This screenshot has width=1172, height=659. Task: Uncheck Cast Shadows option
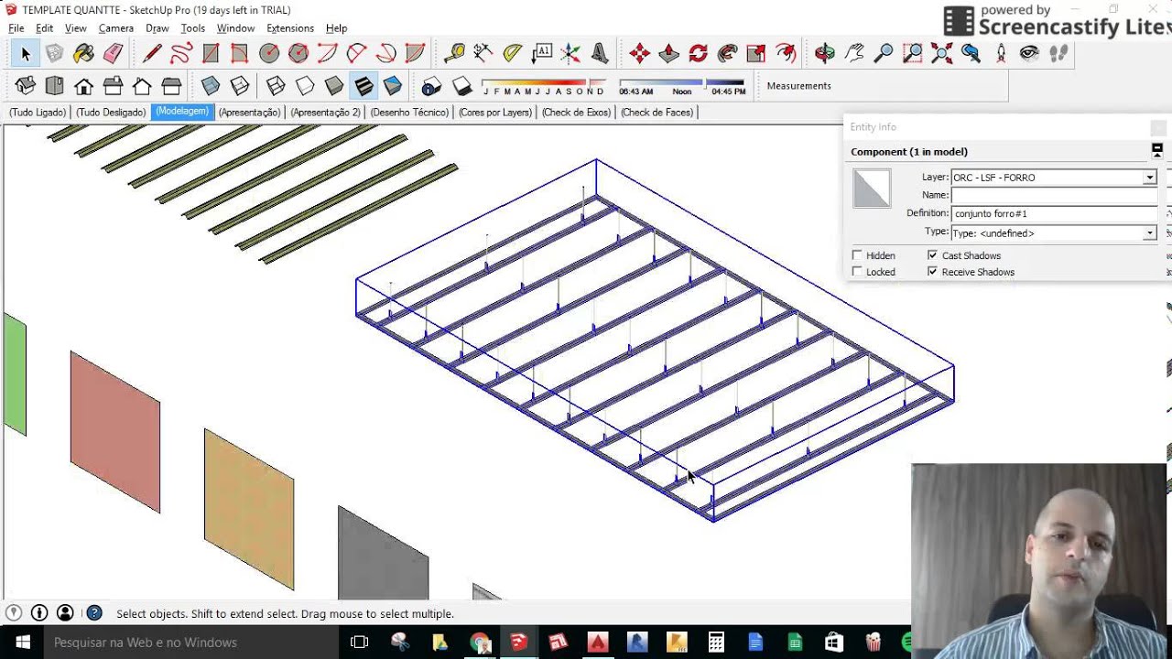tap(932, 255)
